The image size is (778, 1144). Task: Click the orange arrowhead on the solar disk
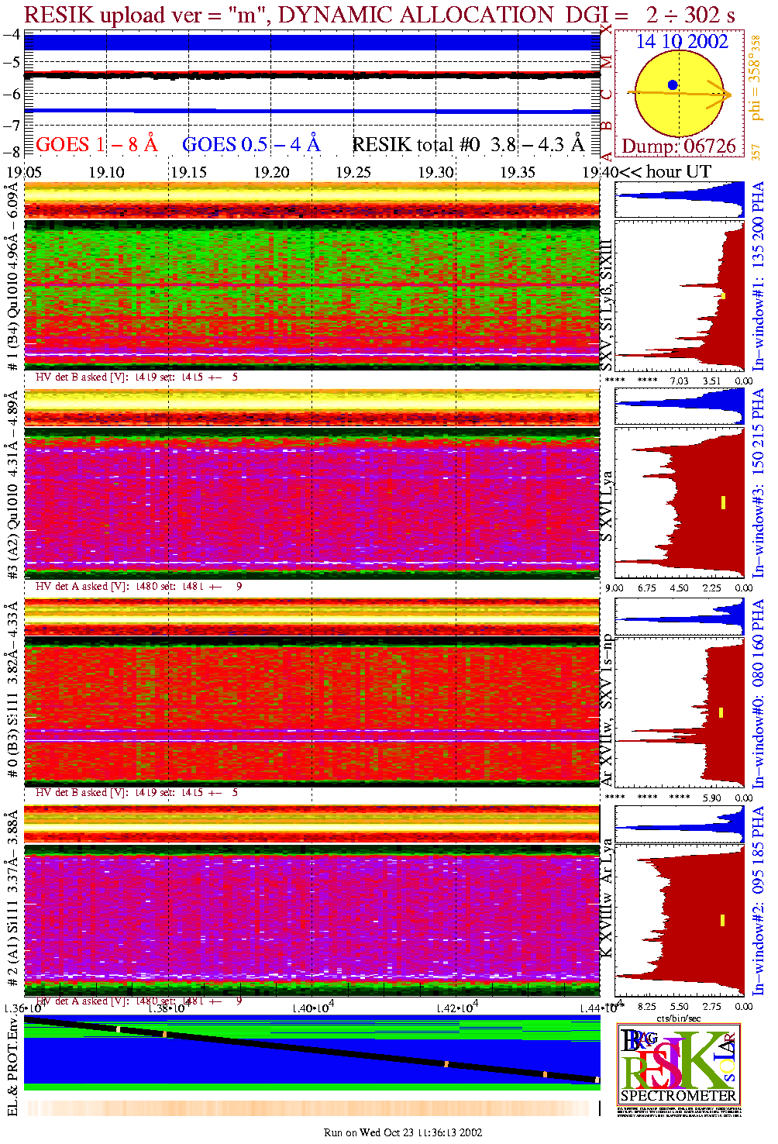click(726, 96)
